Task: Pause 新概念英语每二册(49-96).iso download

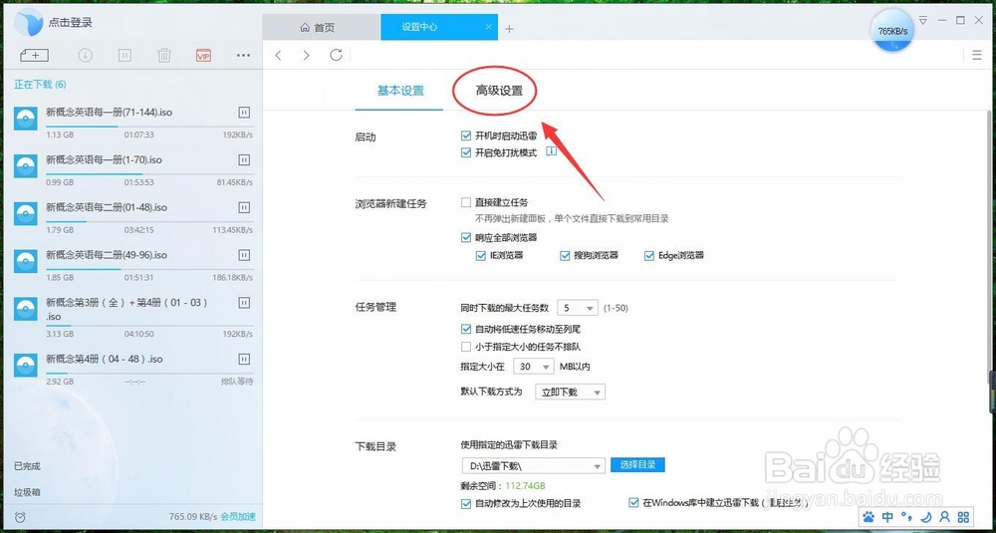Action: [244, 255]
